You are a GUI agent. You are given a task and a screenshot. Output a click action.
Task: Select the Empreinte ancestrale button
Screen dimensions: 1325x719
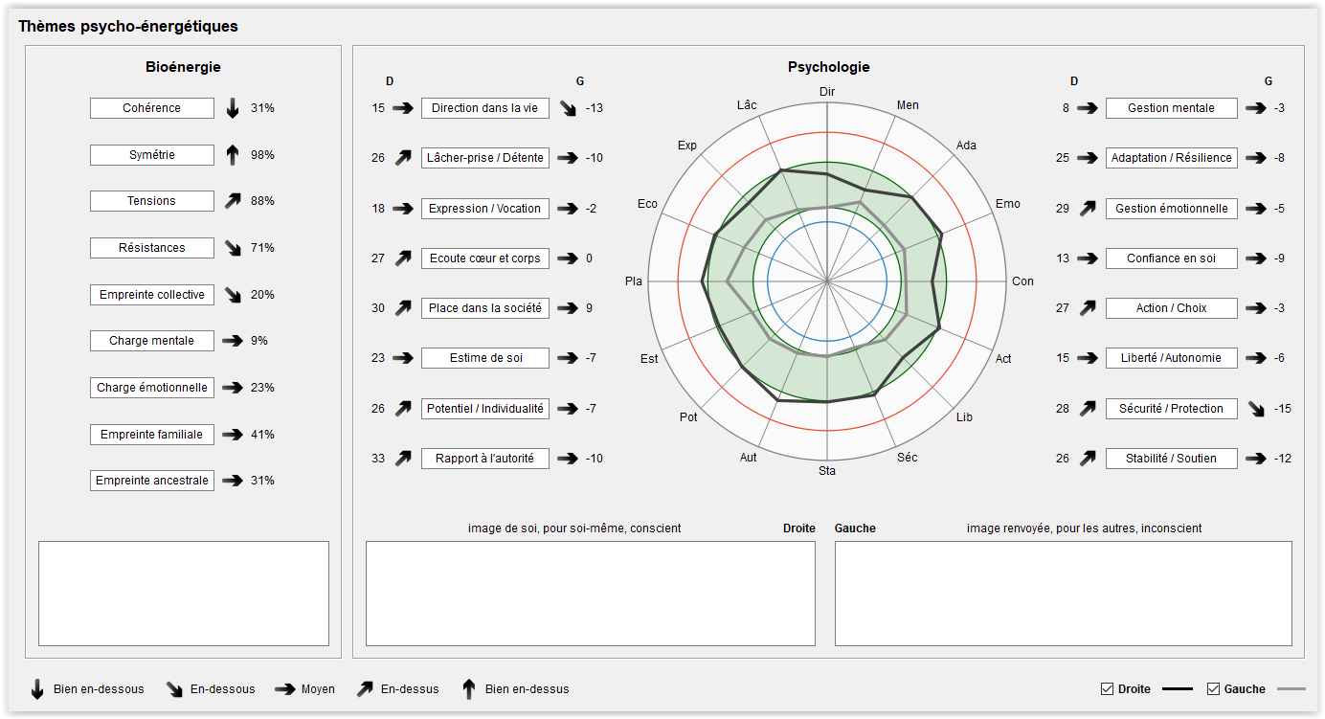coord(152,481)
